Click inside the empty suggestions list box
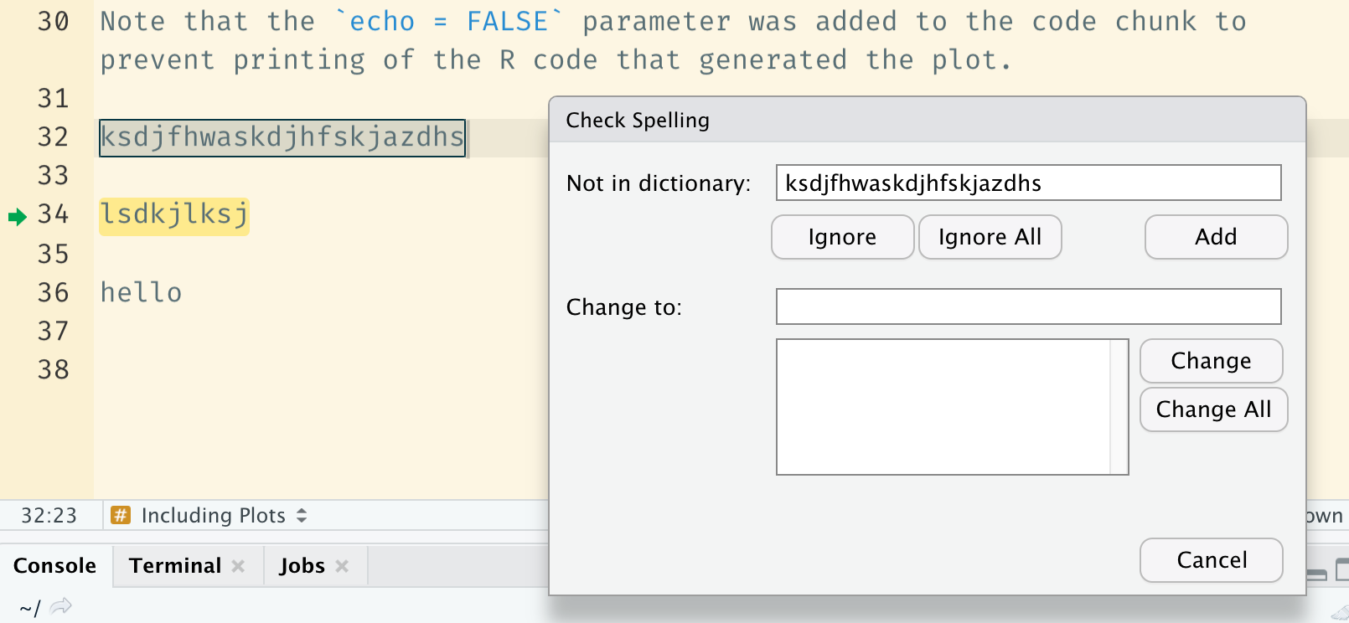This screenshot has width=1349, height=623. (943, 407)
